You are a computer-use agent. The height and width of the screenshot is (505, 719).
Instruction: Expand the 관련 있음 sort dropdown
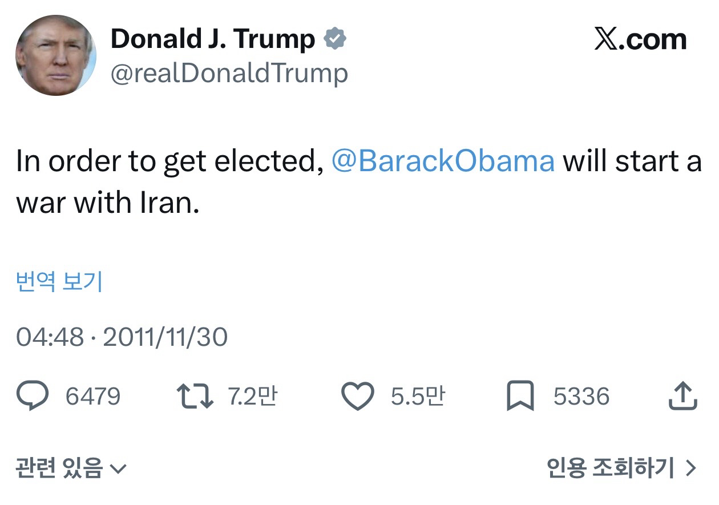(71, 469)
